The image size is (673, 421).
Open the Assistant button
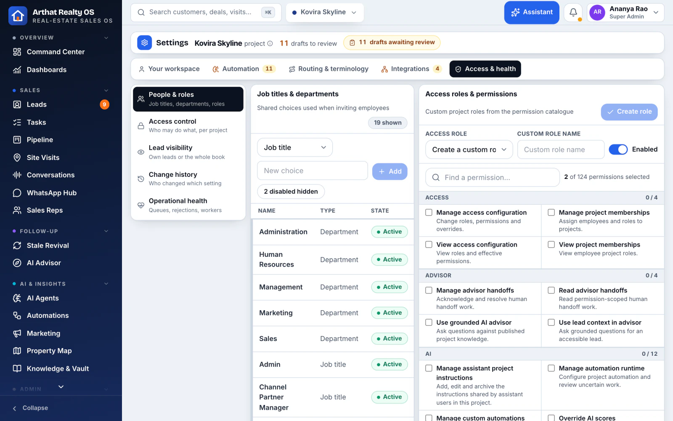pos(532,13)
